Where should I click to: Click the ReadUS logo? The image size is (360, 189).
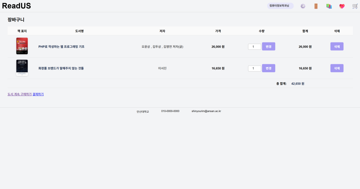point(17,6)
